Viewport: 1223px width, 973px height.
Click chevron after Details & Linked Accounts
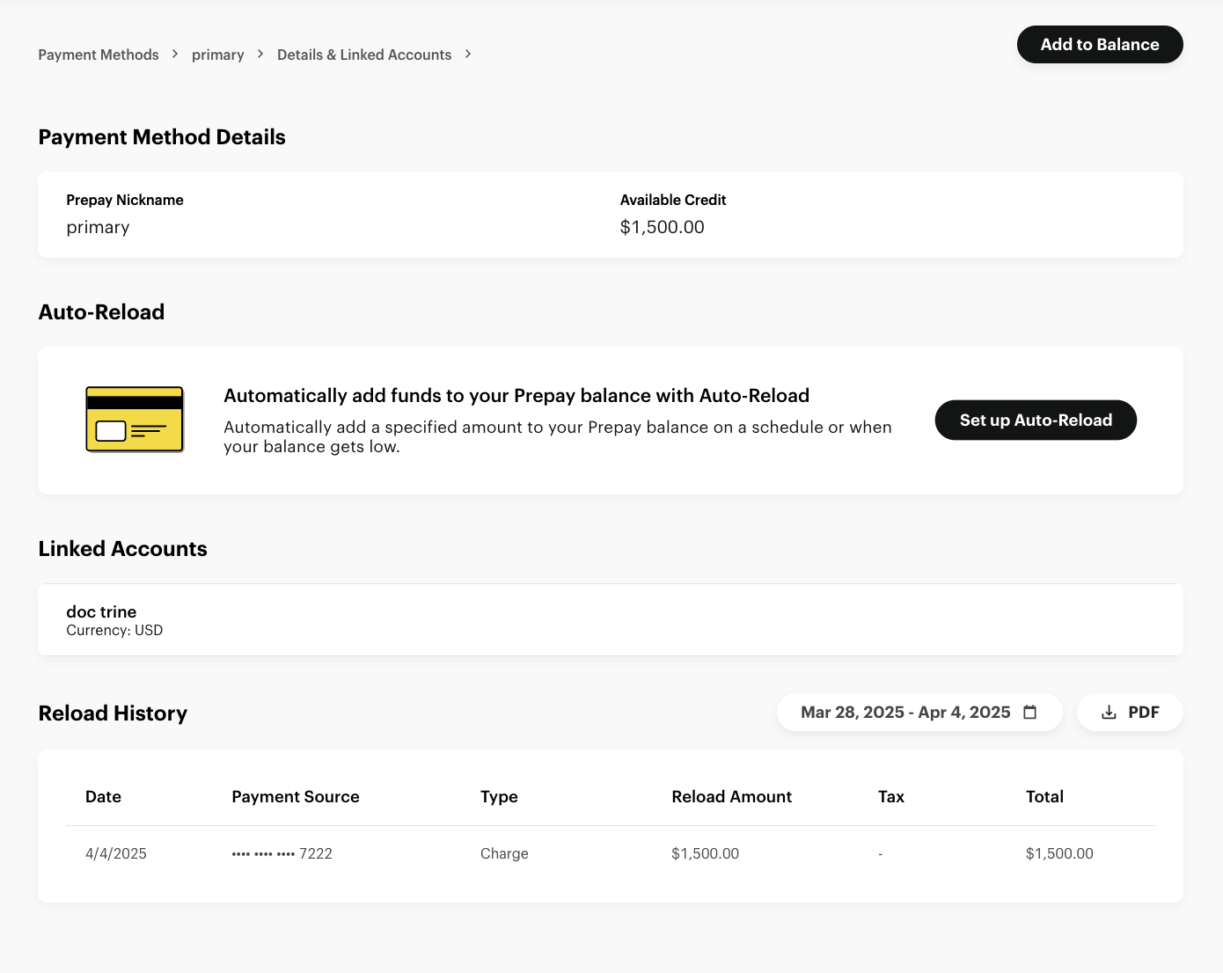pos(468,55)
